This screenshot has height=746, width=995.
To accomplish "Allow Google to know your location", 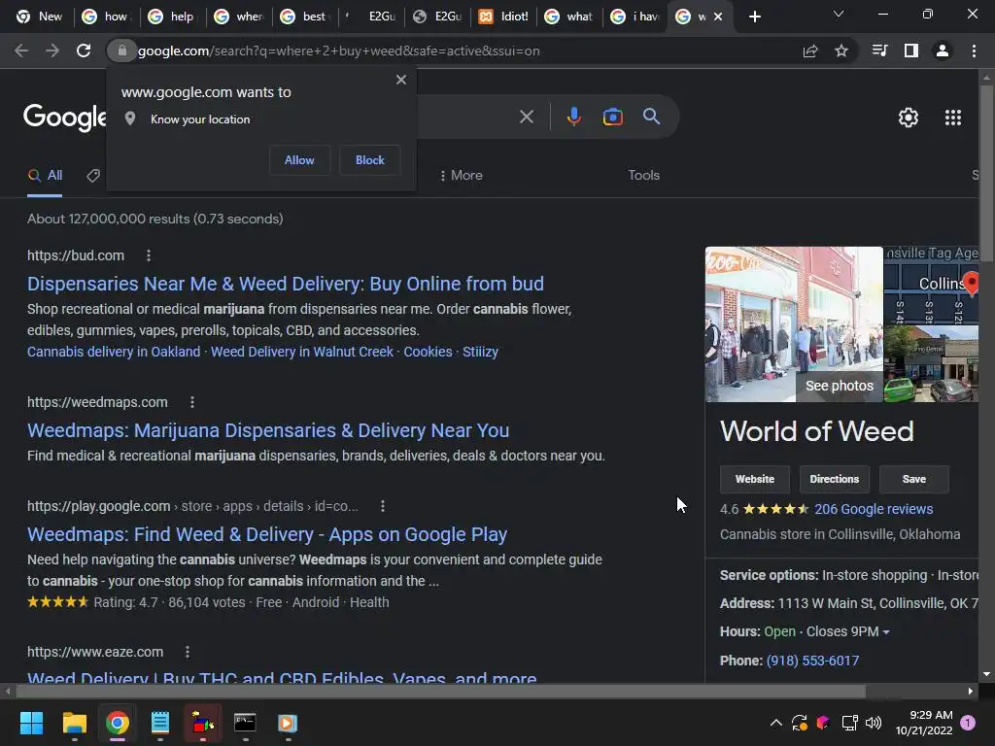I will pos(299,160).
